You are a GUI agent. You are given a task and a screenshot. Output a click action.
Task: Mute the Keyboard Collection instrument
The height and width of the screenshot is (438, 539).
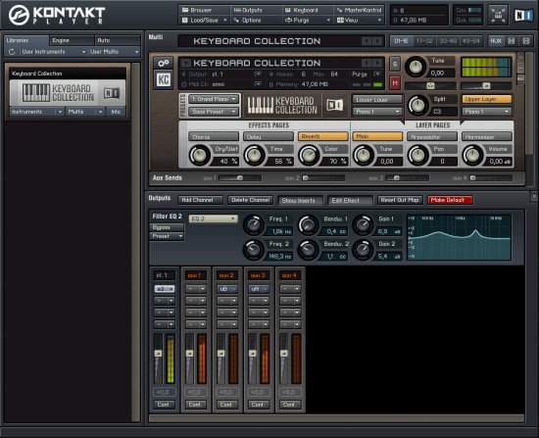[395, 83]
